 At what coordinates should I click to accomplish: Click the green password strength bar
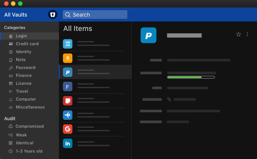point(191,77)
